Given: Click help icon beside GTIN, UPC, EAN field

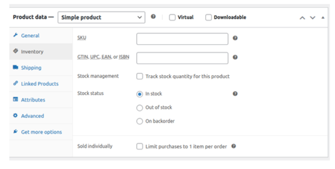Looking at the screenshot, I should [x=235, y=57].
